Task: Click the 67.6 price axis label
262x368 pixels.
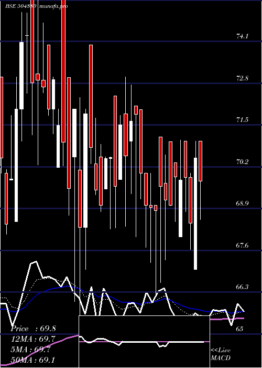Action: click(242, 246)
